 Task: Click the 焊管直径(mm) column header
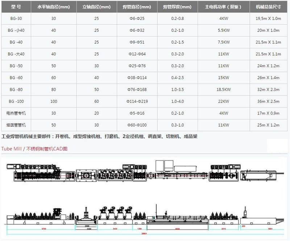(137, 7)
